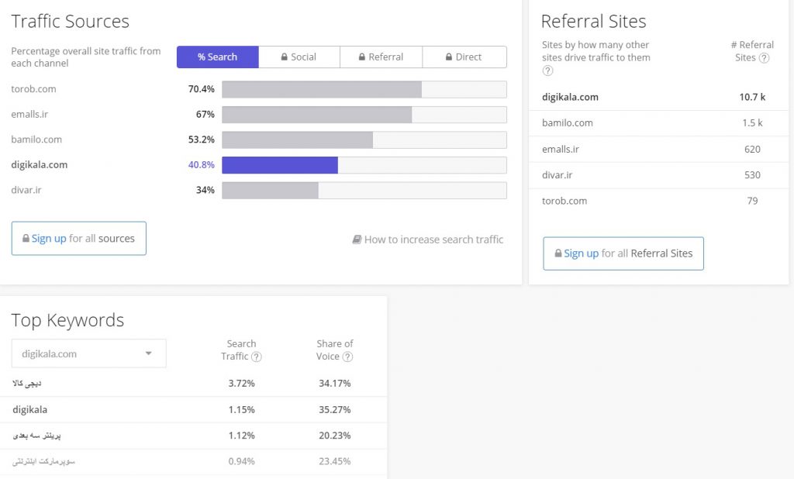Select bamilo.com in Traffic Sources list
The height and width of the screenshot is (479, 794).
click(x=36, y=140)
